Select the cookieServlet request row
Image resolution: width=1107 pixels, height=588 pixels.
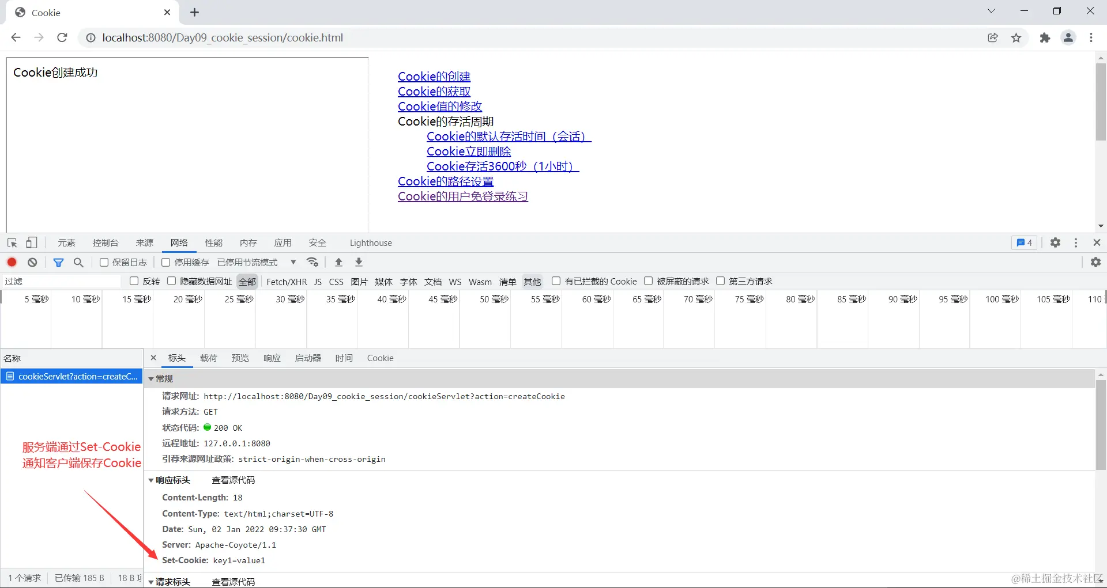(x=71, y=377)
